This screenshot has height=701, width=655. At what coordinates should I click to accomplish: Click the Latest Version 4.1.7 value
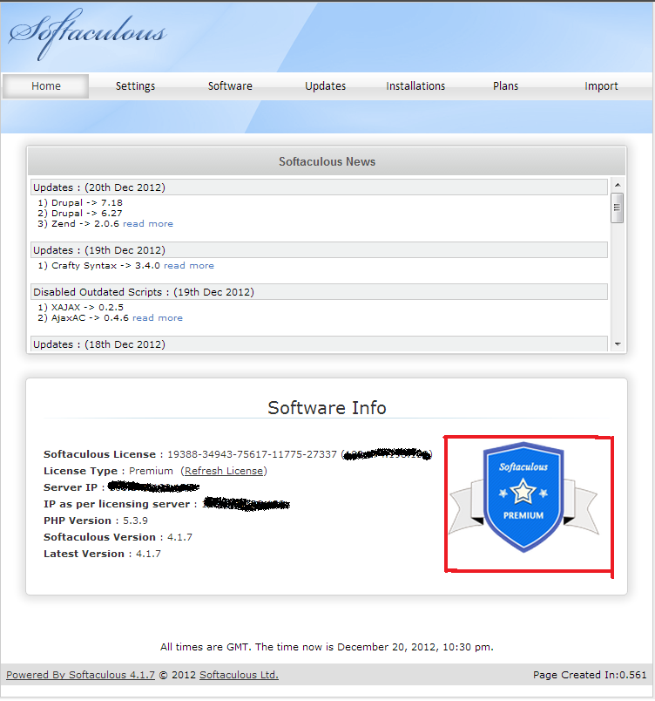point(148,554)
